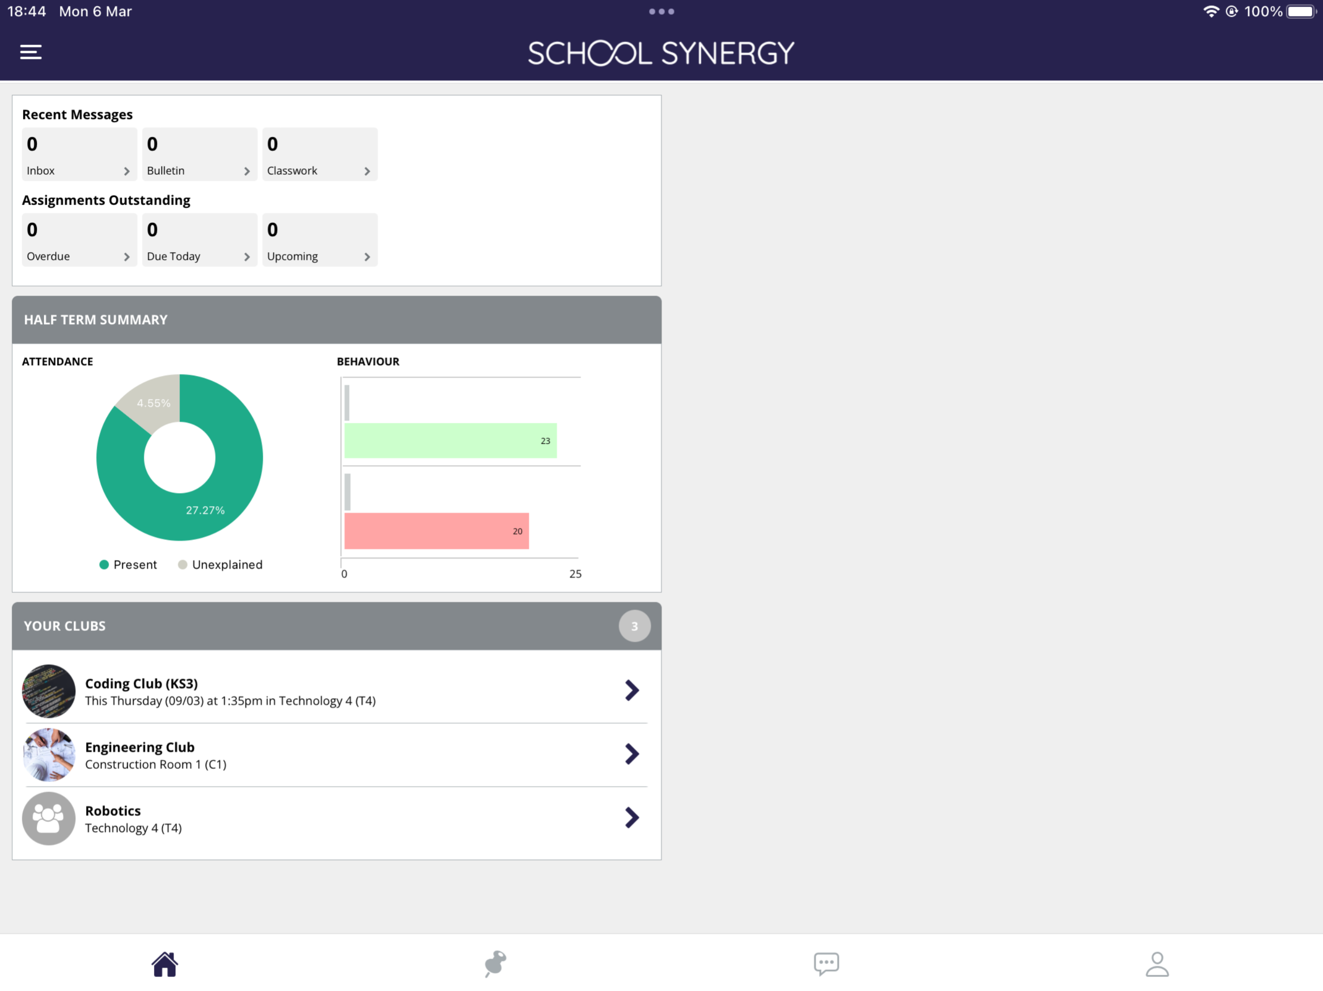Open the Bulletin messages tile
Screen dimensions: 1323x991
(199, 154)
